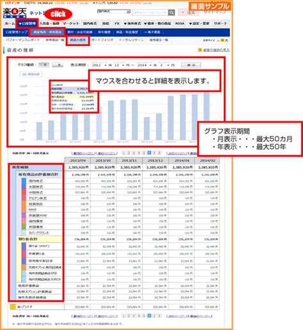The image size is (303, 330).
Task: Open the サイトマップ link
Action: (x=215, y=12)
